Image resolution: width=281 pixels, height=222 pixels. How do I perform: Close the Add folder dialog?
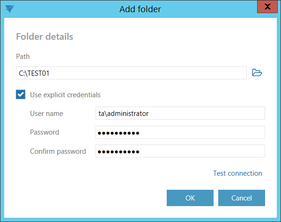267,7
